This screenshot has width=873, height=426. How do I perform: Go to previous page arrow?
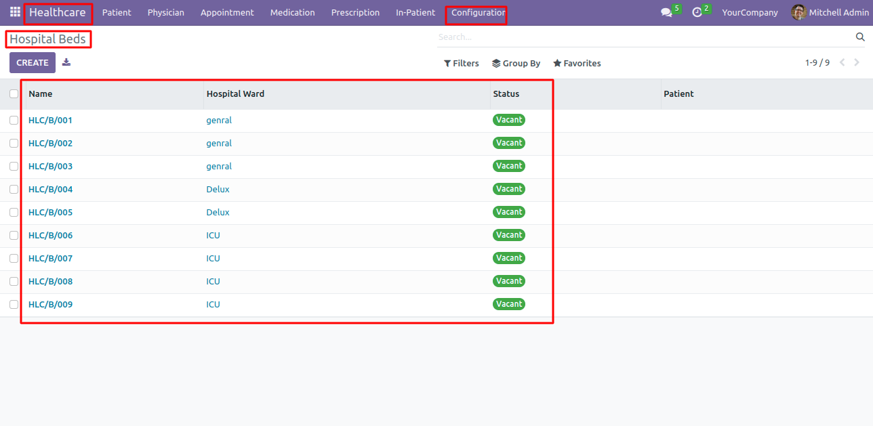(842, 62)
